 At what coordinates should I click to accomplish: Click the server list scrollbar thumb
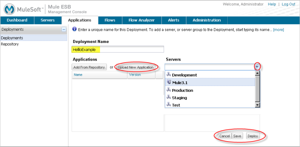coord(258,89)
